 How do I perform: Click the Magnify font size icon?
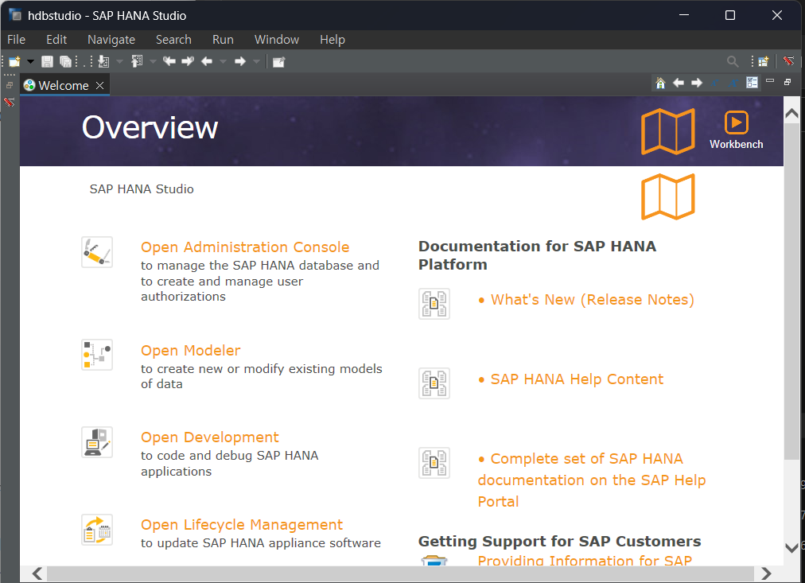[x=733, y=83]
